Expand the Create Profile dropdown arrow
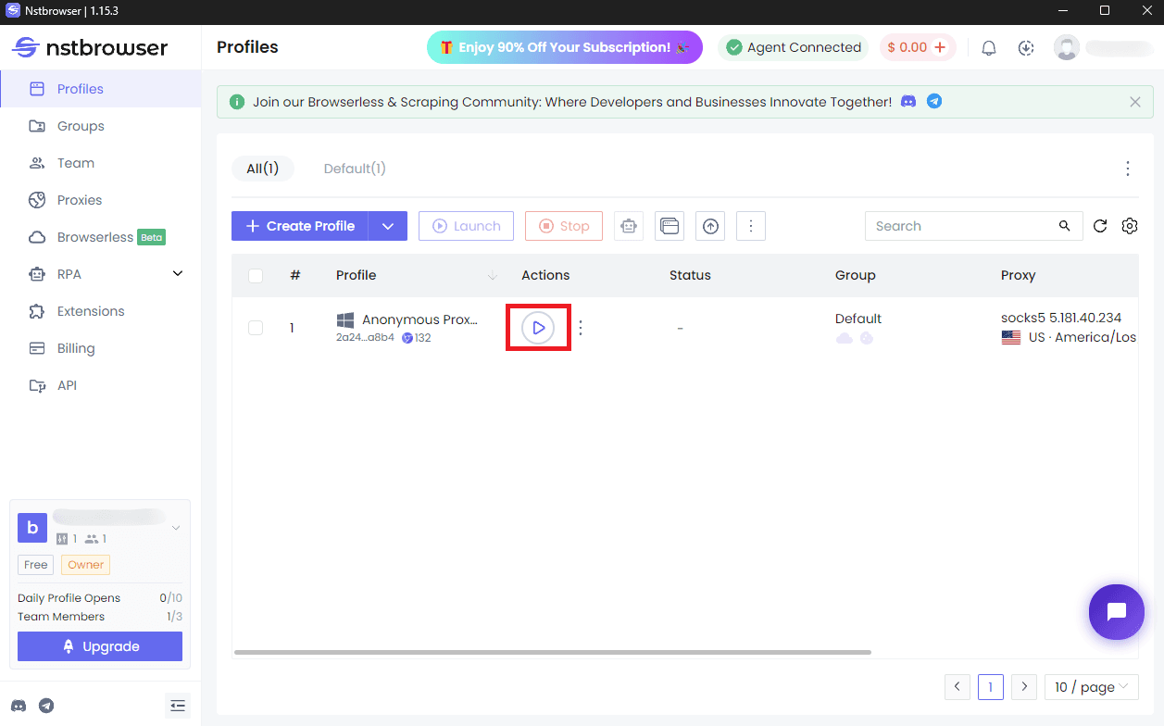 (x=388, y=225)
